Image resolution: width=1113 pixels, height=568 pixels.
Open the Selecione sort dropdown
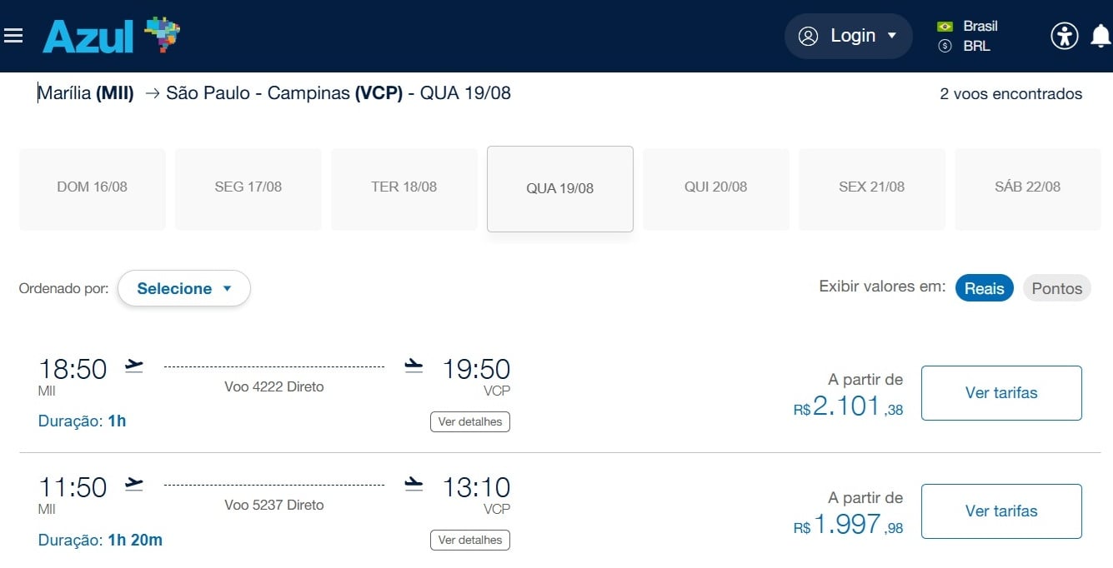(x=184, y=288)
